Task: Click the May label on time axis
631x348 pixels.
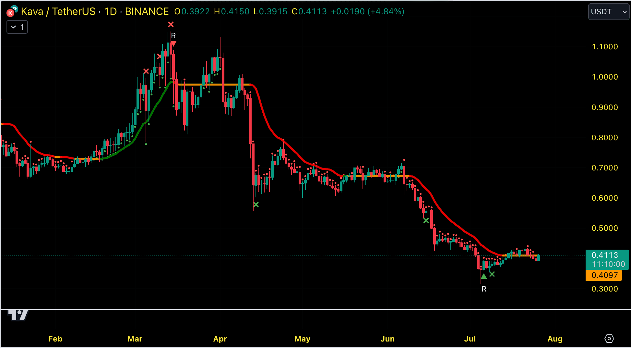Action: (x=303, y=339)
